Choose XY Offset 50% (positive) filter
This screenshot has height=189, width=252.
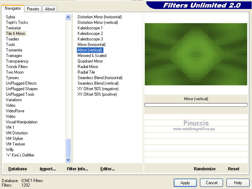coord(97,94)
